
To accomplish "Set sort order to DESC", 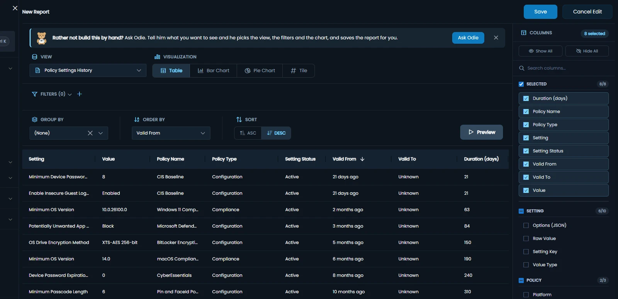I will 276,133.
